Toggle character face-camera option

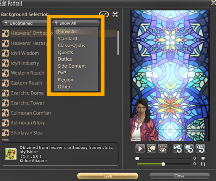151,149
